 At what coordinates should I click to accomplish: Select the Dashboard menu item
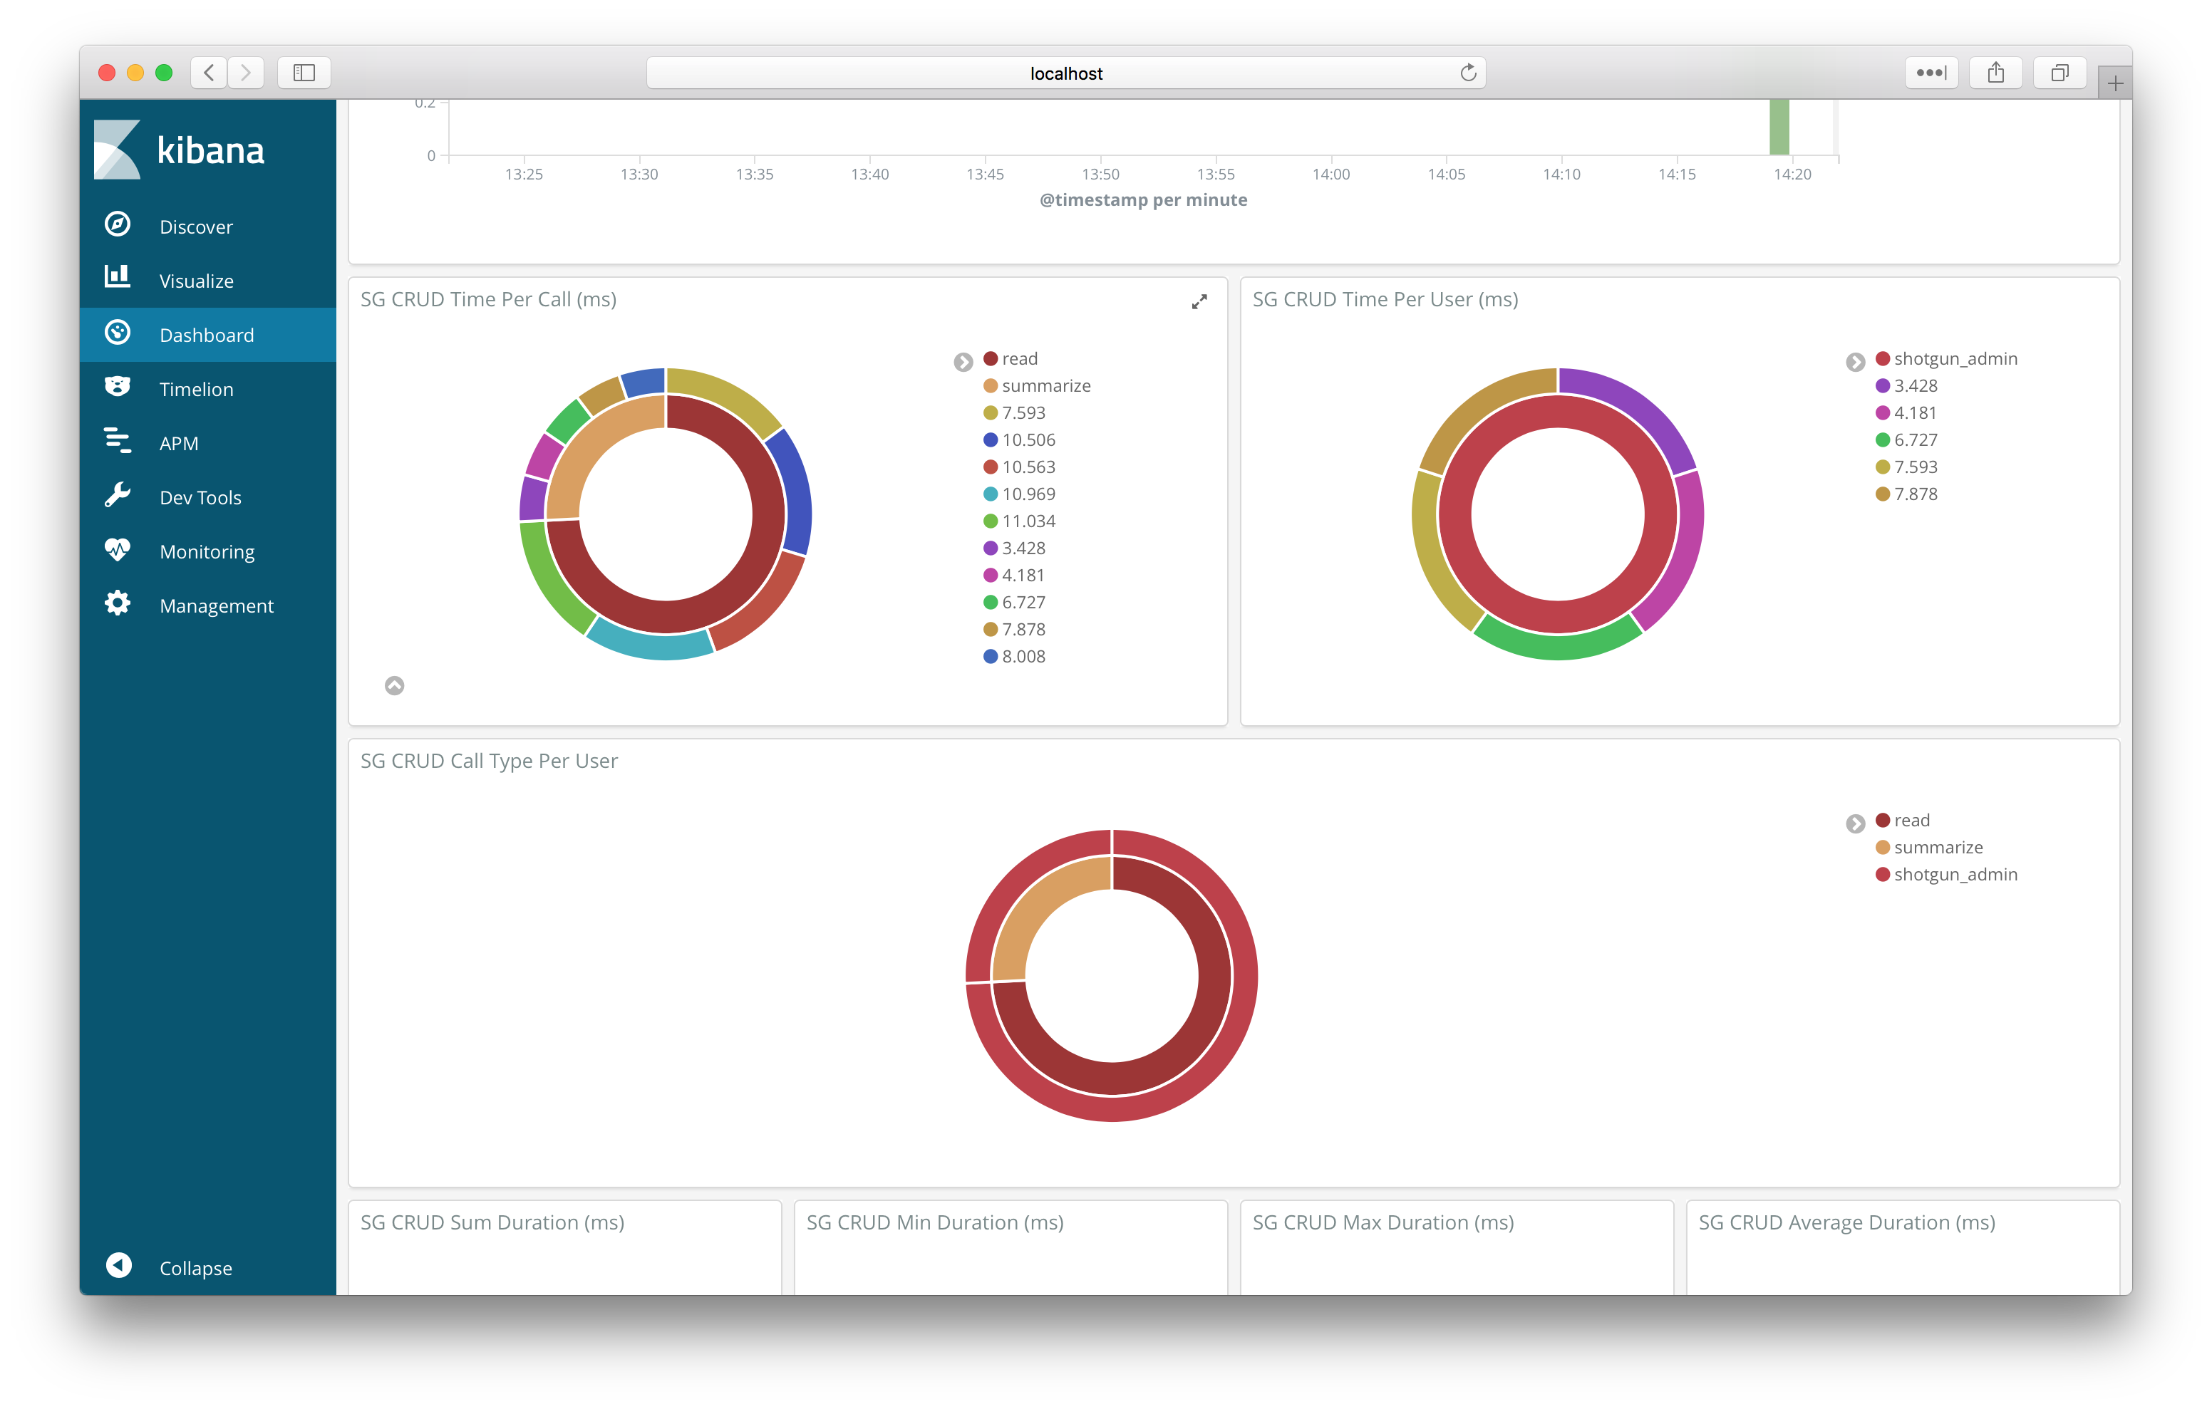pos(207,336)
